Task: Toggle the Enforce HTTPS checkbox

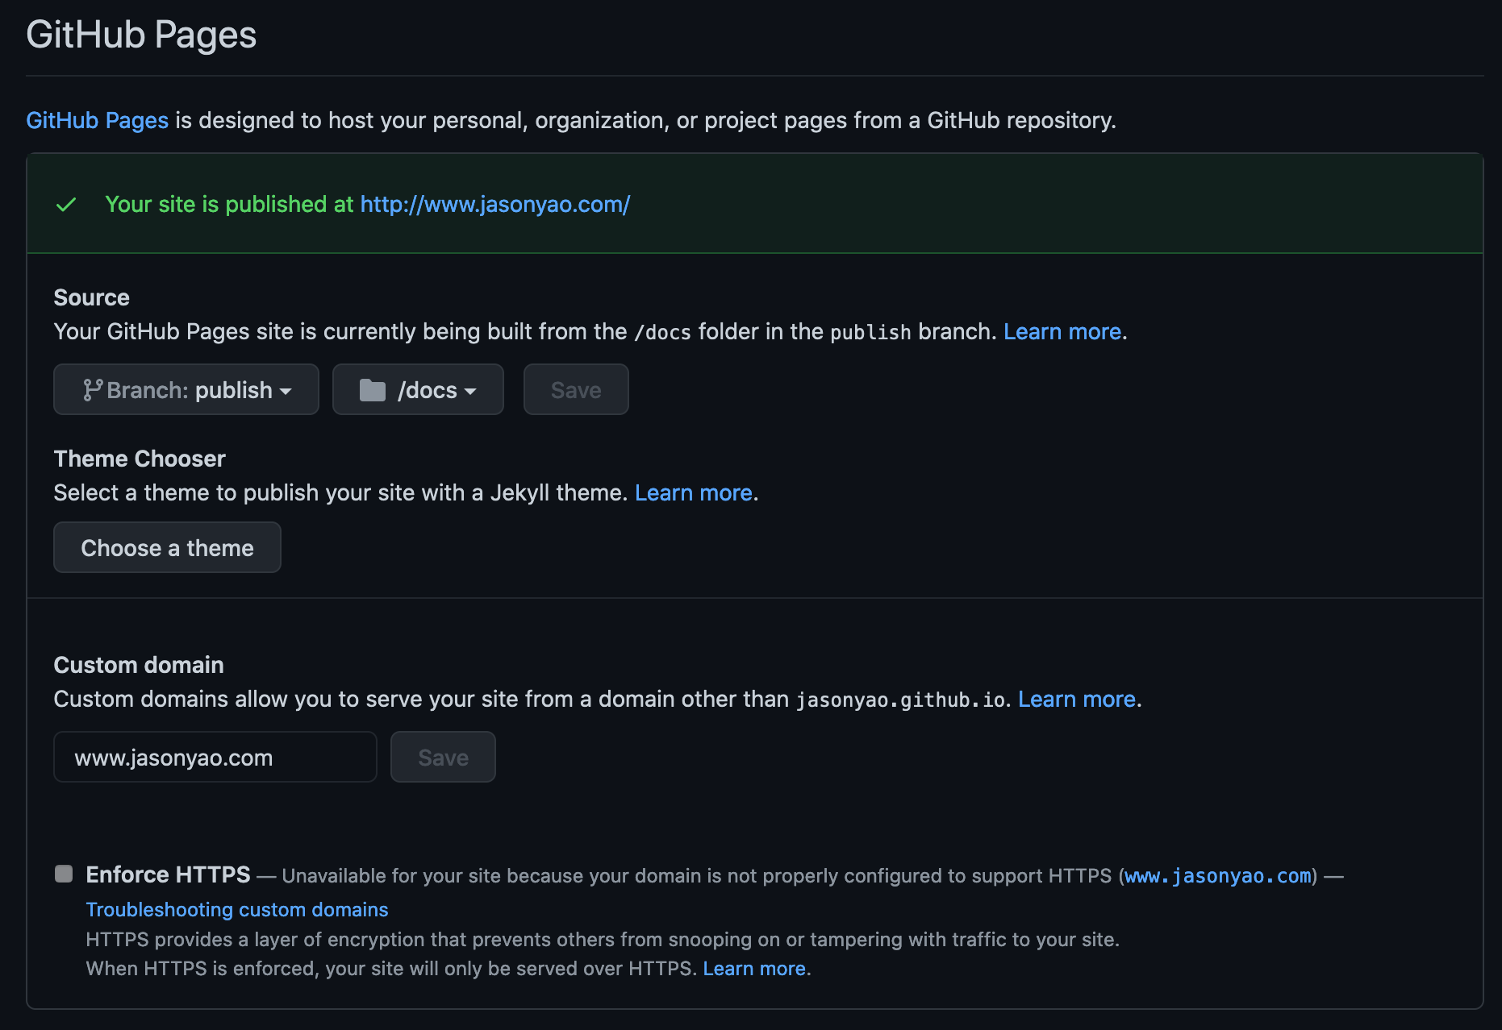Action: pos(64,874)
